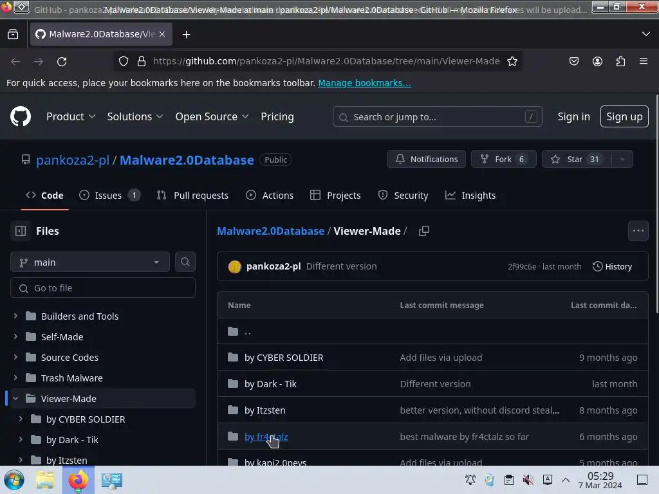This screenshot has height=494, width=659.
Task: Expand by CYBER SOLDIER in sidebar tree
Action: (x=21, y=419)
